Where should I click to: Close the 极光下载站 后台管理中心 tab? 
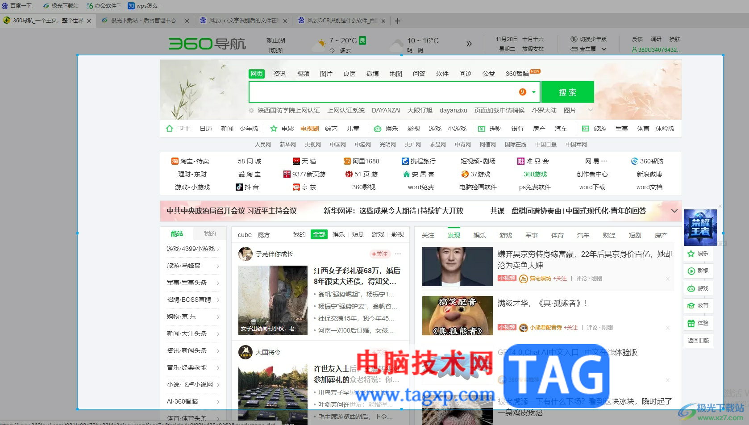187,21
